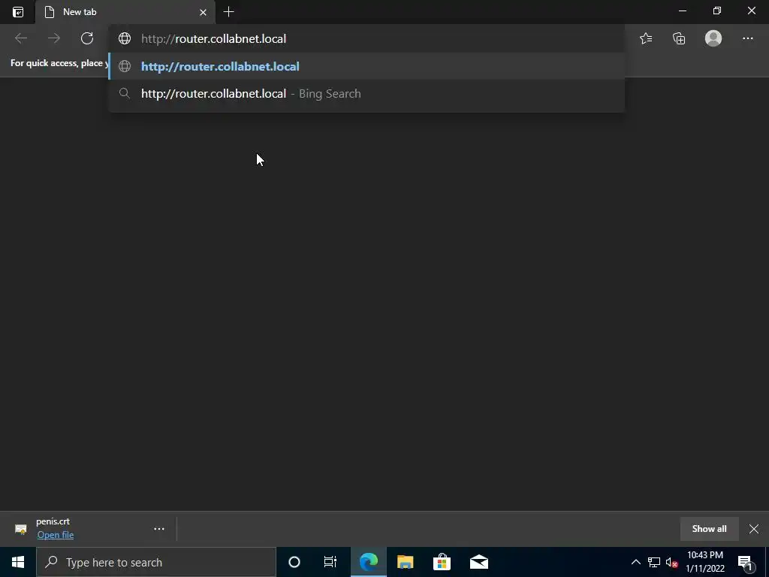Open the Favorites star icon

(x=646, y=38)
